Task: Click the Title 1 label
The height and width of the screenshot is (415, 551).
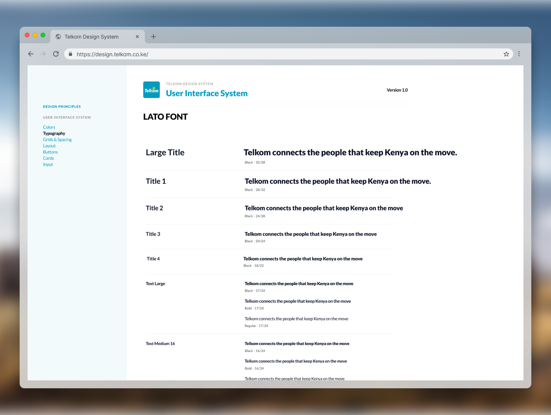Action: click(x=156, y=181)
